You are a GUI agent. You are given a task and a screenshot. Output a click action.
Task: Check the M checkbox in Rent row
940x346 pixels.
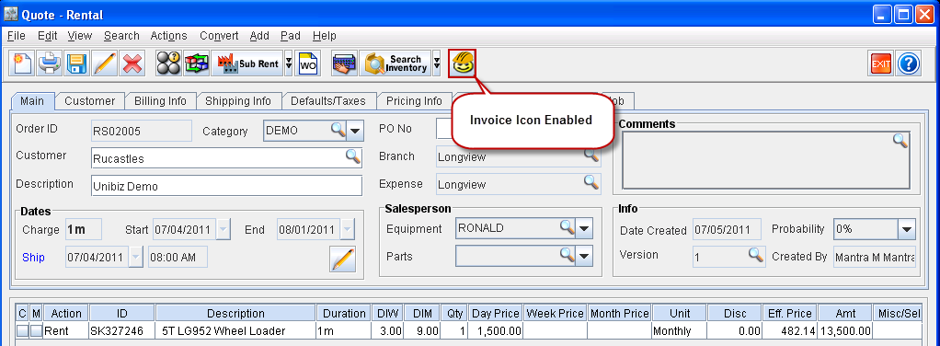pyautogui.click(x=36, y=330)
